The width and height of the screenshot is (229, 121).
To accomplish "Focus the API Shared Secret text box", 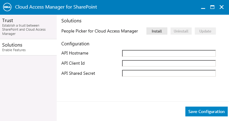I will [169, 73].
